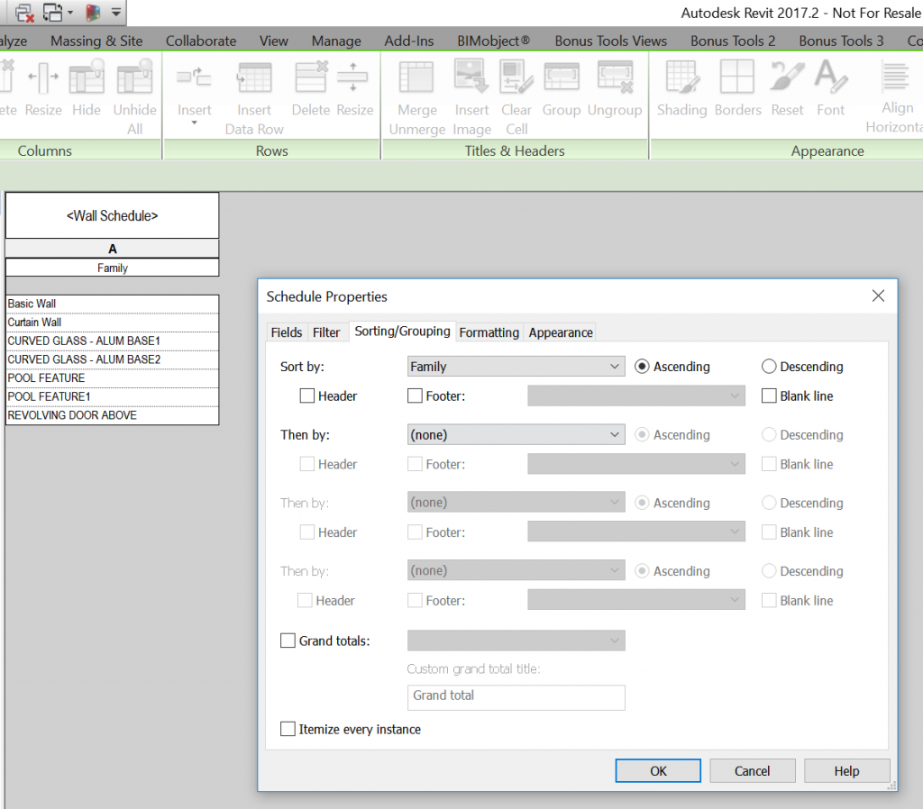Enable the Grand totals checkbox
Image resolution: width=923 pixels, height=809 pixels.
click(x=288, y=641)
